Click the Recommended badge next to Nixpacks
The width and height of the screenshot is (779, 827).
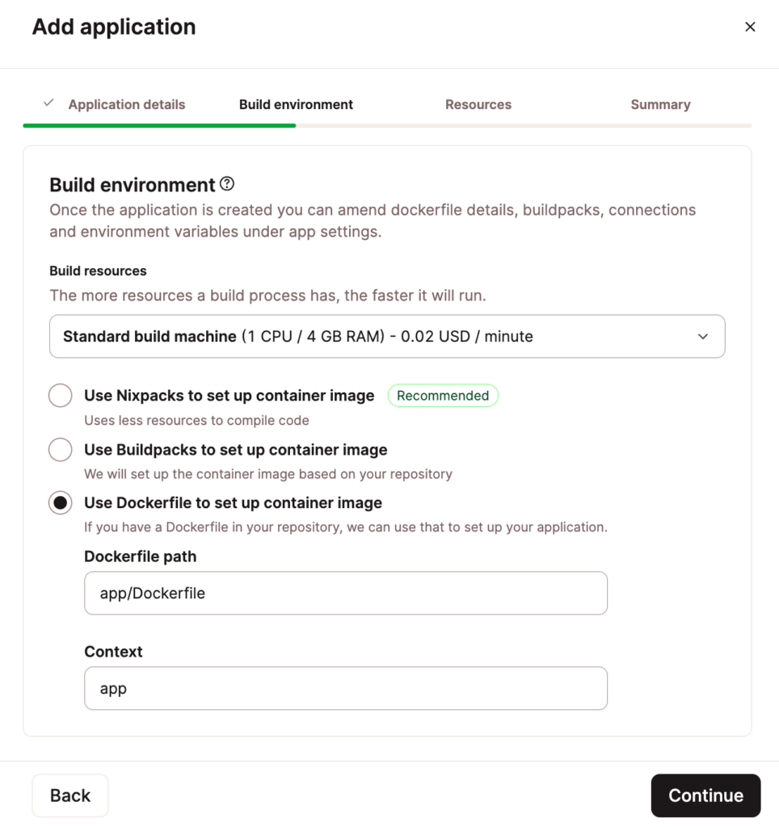click(443, 395)
